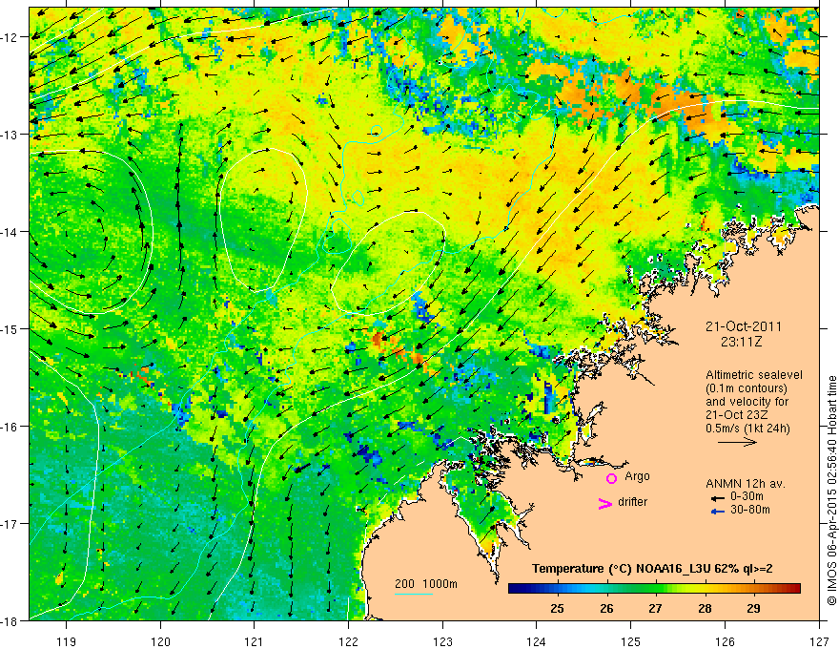Click the colorbar value 27

click(655, 608)
